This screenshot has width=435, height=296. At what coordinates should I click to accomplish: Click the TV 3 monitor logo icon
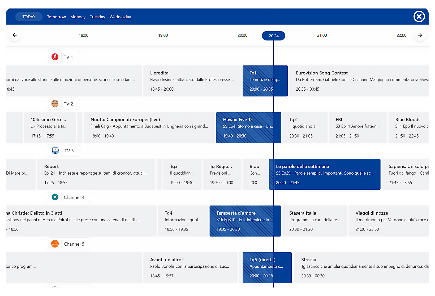point(55,151)
